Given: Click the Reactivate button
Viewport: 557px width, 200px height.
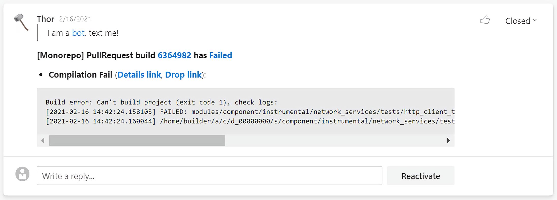Looking at the screenshot, I should (x=421, y=176).
